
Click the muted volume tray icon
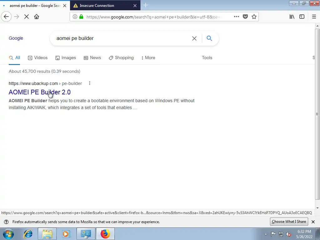point(288,234)
